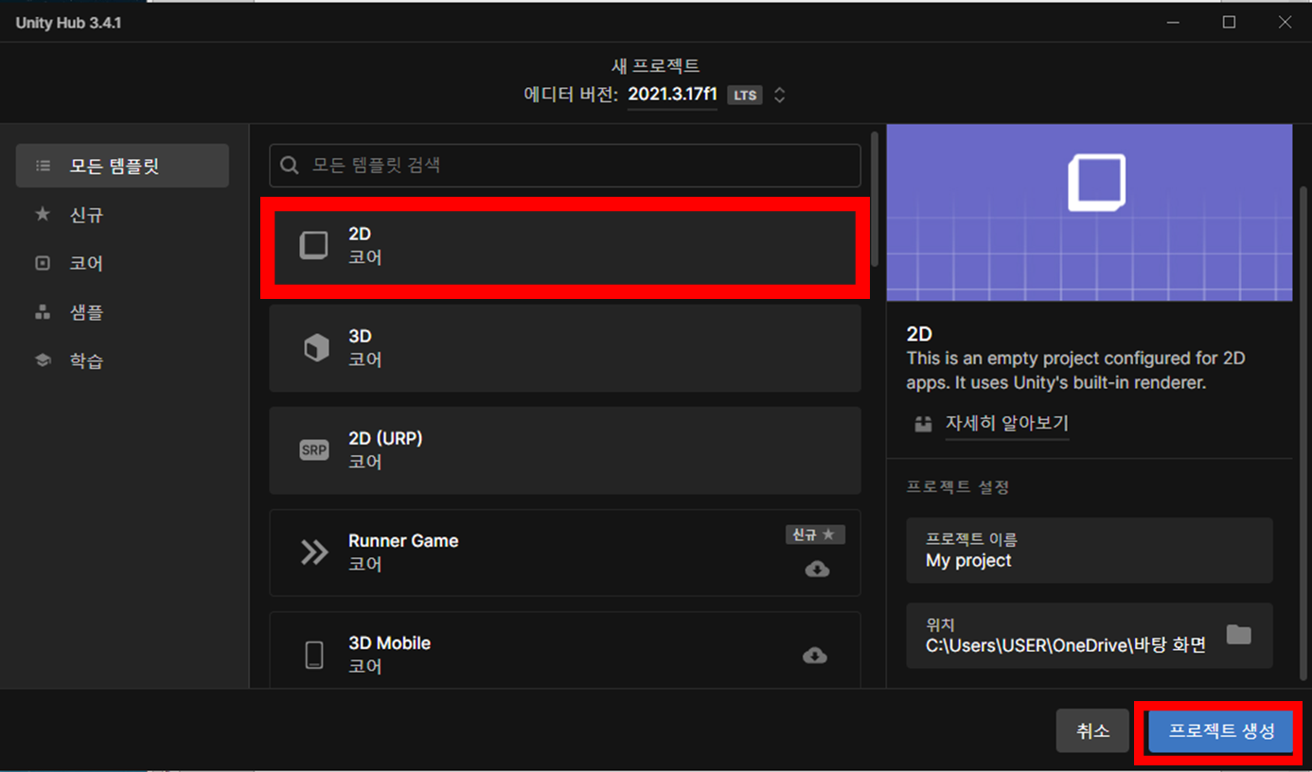Select the Runner Game template

pyautogui.click(x=565, y=553)
